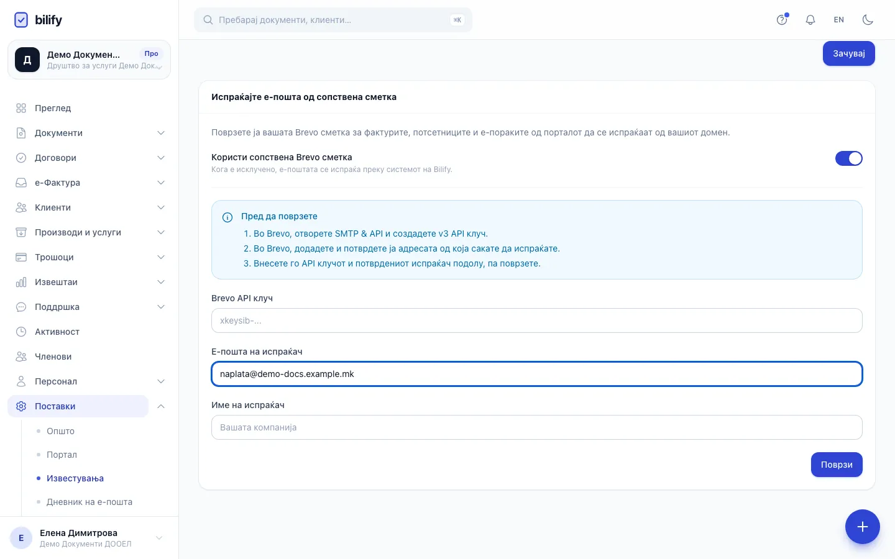Open the help question-mark icon

tap(782, 20)
